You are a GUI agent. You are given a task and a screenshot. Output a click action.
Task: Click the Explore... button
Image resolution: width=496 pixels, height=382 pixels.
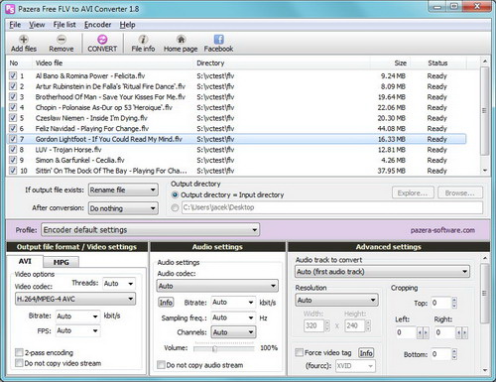coord(413,193)
